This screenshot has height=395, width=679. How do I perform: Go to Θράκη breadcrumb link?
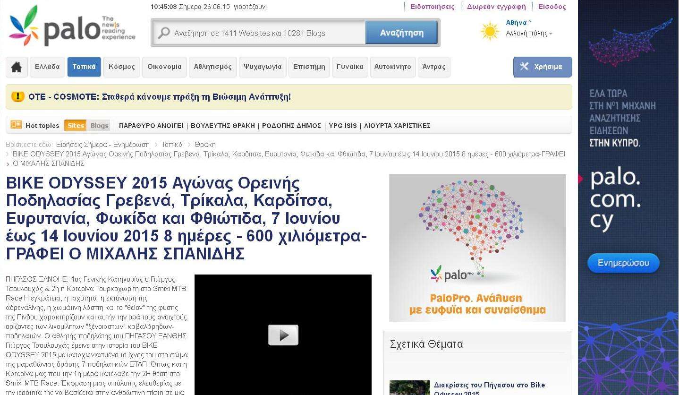point(205,145)
